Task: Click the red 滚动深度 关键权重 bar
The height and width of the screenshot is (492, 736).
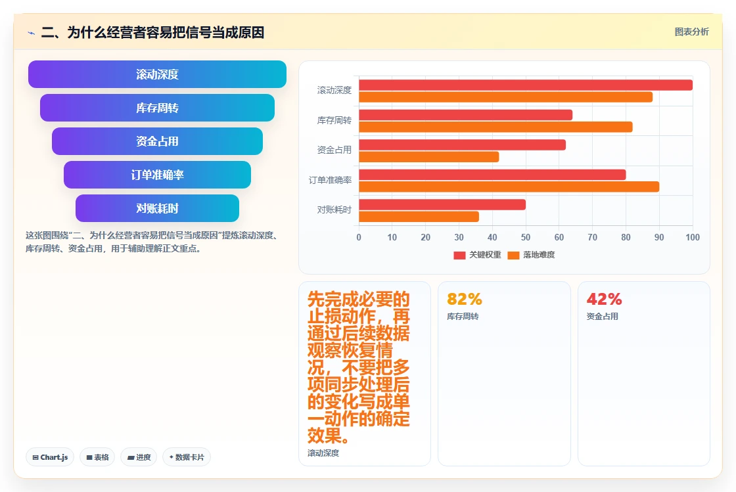Action: click(x=526, y=85)
